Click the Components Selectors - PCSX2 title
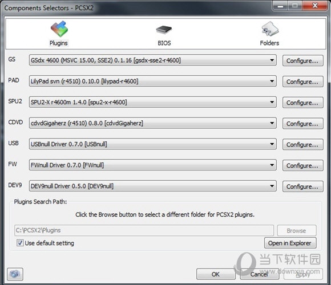 49,8
